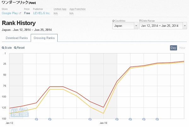The image size is (189, 127).
Task: Switch chart granularity to Day
Action: pyautogui.click(x=174, y=48)
